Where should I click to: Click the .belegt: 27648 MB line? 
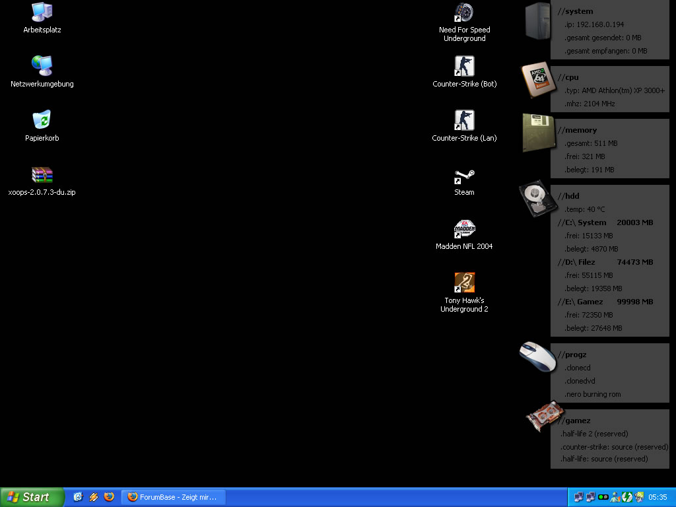click(593, 328)
